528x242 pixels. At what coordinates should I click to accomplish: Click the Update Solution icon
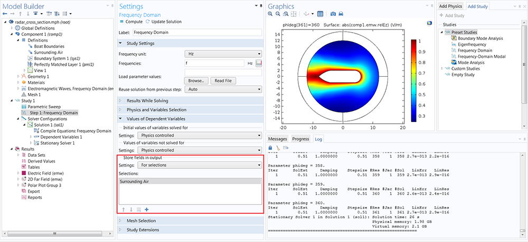pyautogui.click(x=147, y=22)
